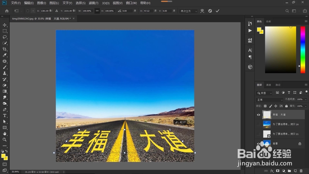The image size is (309, 174).
Task: Hide the 幸福 大道 layer
Action: tap(258, 115)
